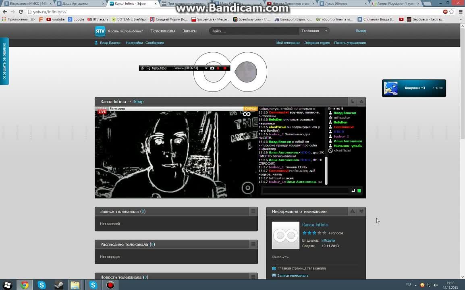This screenshot has height=290, width=465.
Task: Collapse the Расписание телеканала panel
Action: tap(253, 244)
